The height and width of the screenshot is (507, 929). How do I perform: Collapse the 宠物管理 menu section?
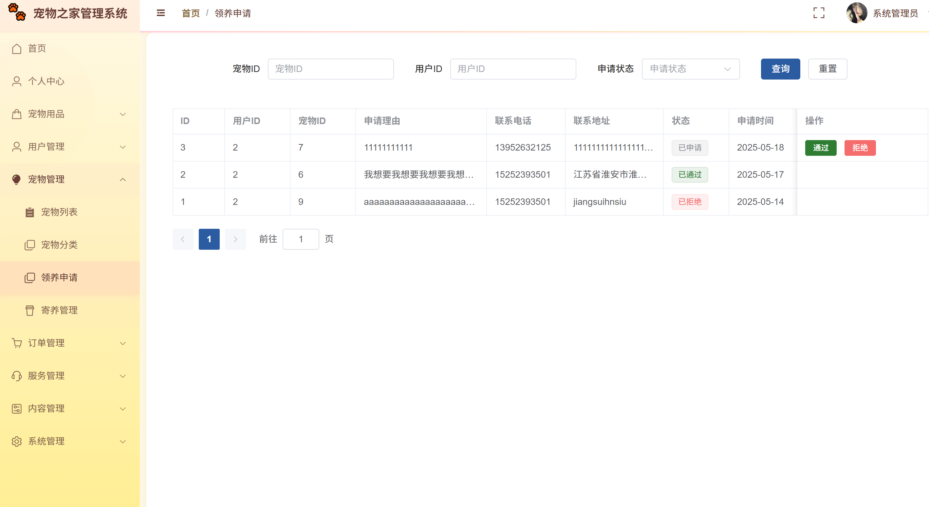pos(46,179)
